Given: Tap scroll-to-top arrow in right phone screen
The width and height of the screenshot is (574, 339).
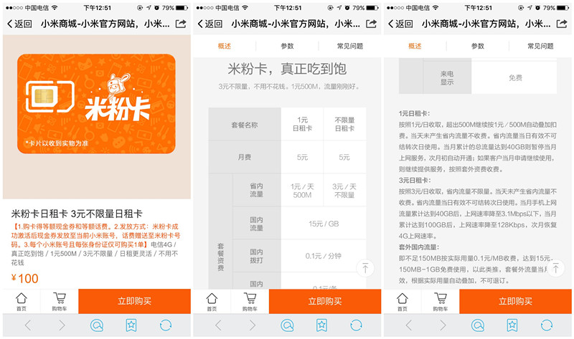Looking at the screenshot, I should point(555,268).
